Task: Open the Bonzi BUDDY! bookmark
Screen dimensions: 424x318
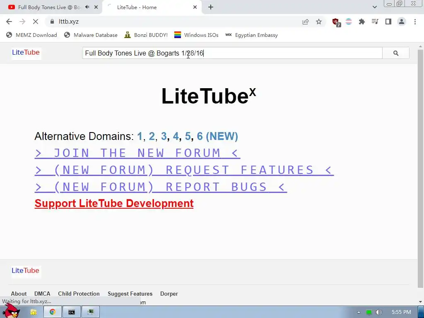Action: [x=146, y=35]
